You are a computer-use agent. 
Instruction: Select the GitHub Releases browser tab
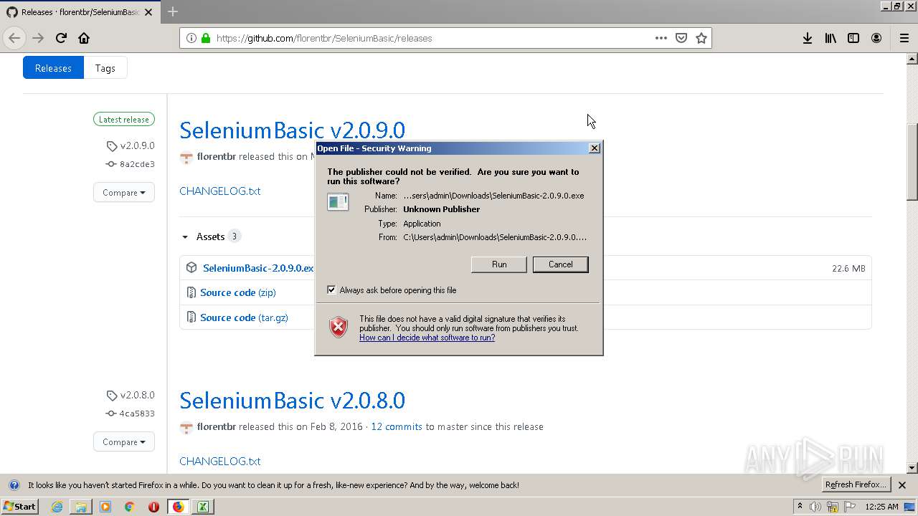click(79, 11)
